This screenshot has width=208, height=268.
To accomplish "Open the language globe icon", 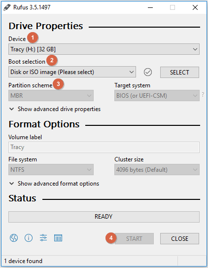I will pyautogui.click(x=14, y=238).
